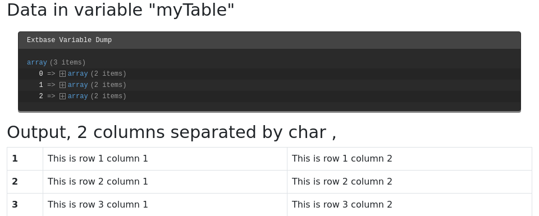Expand array at index 2
The width and height of the screenshot is (539, 216).
62,96
